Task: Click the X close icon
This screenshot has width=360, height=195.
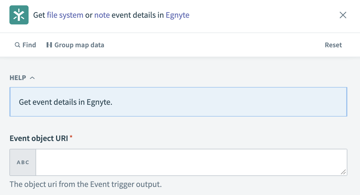Action: click(x=343, y=15)
